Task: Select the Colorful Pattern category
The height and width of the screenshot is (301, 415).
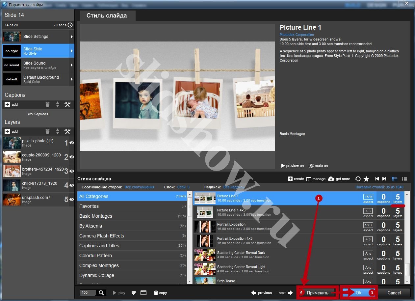Action: (x=132, y=256)
